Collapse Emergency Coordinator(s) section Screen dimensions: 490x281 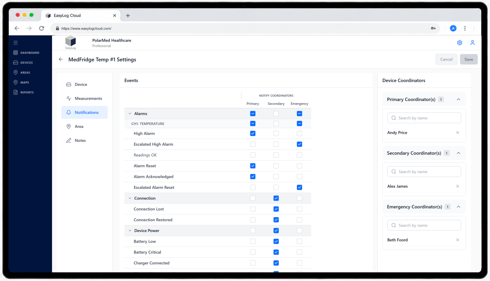click(458, 207)
